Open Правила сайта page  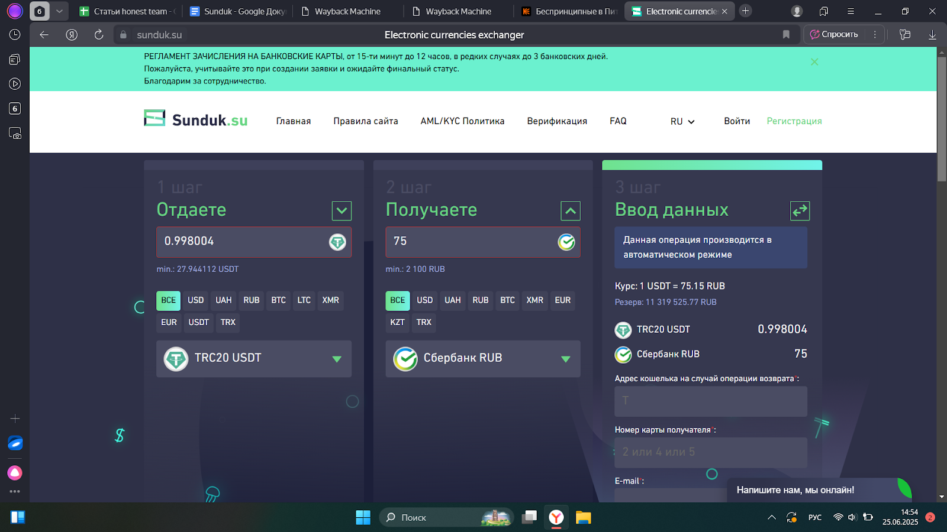click(x=366, y=121)
